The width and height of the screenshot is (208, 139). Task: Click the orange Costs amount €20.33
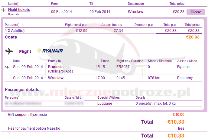(192, 37)
